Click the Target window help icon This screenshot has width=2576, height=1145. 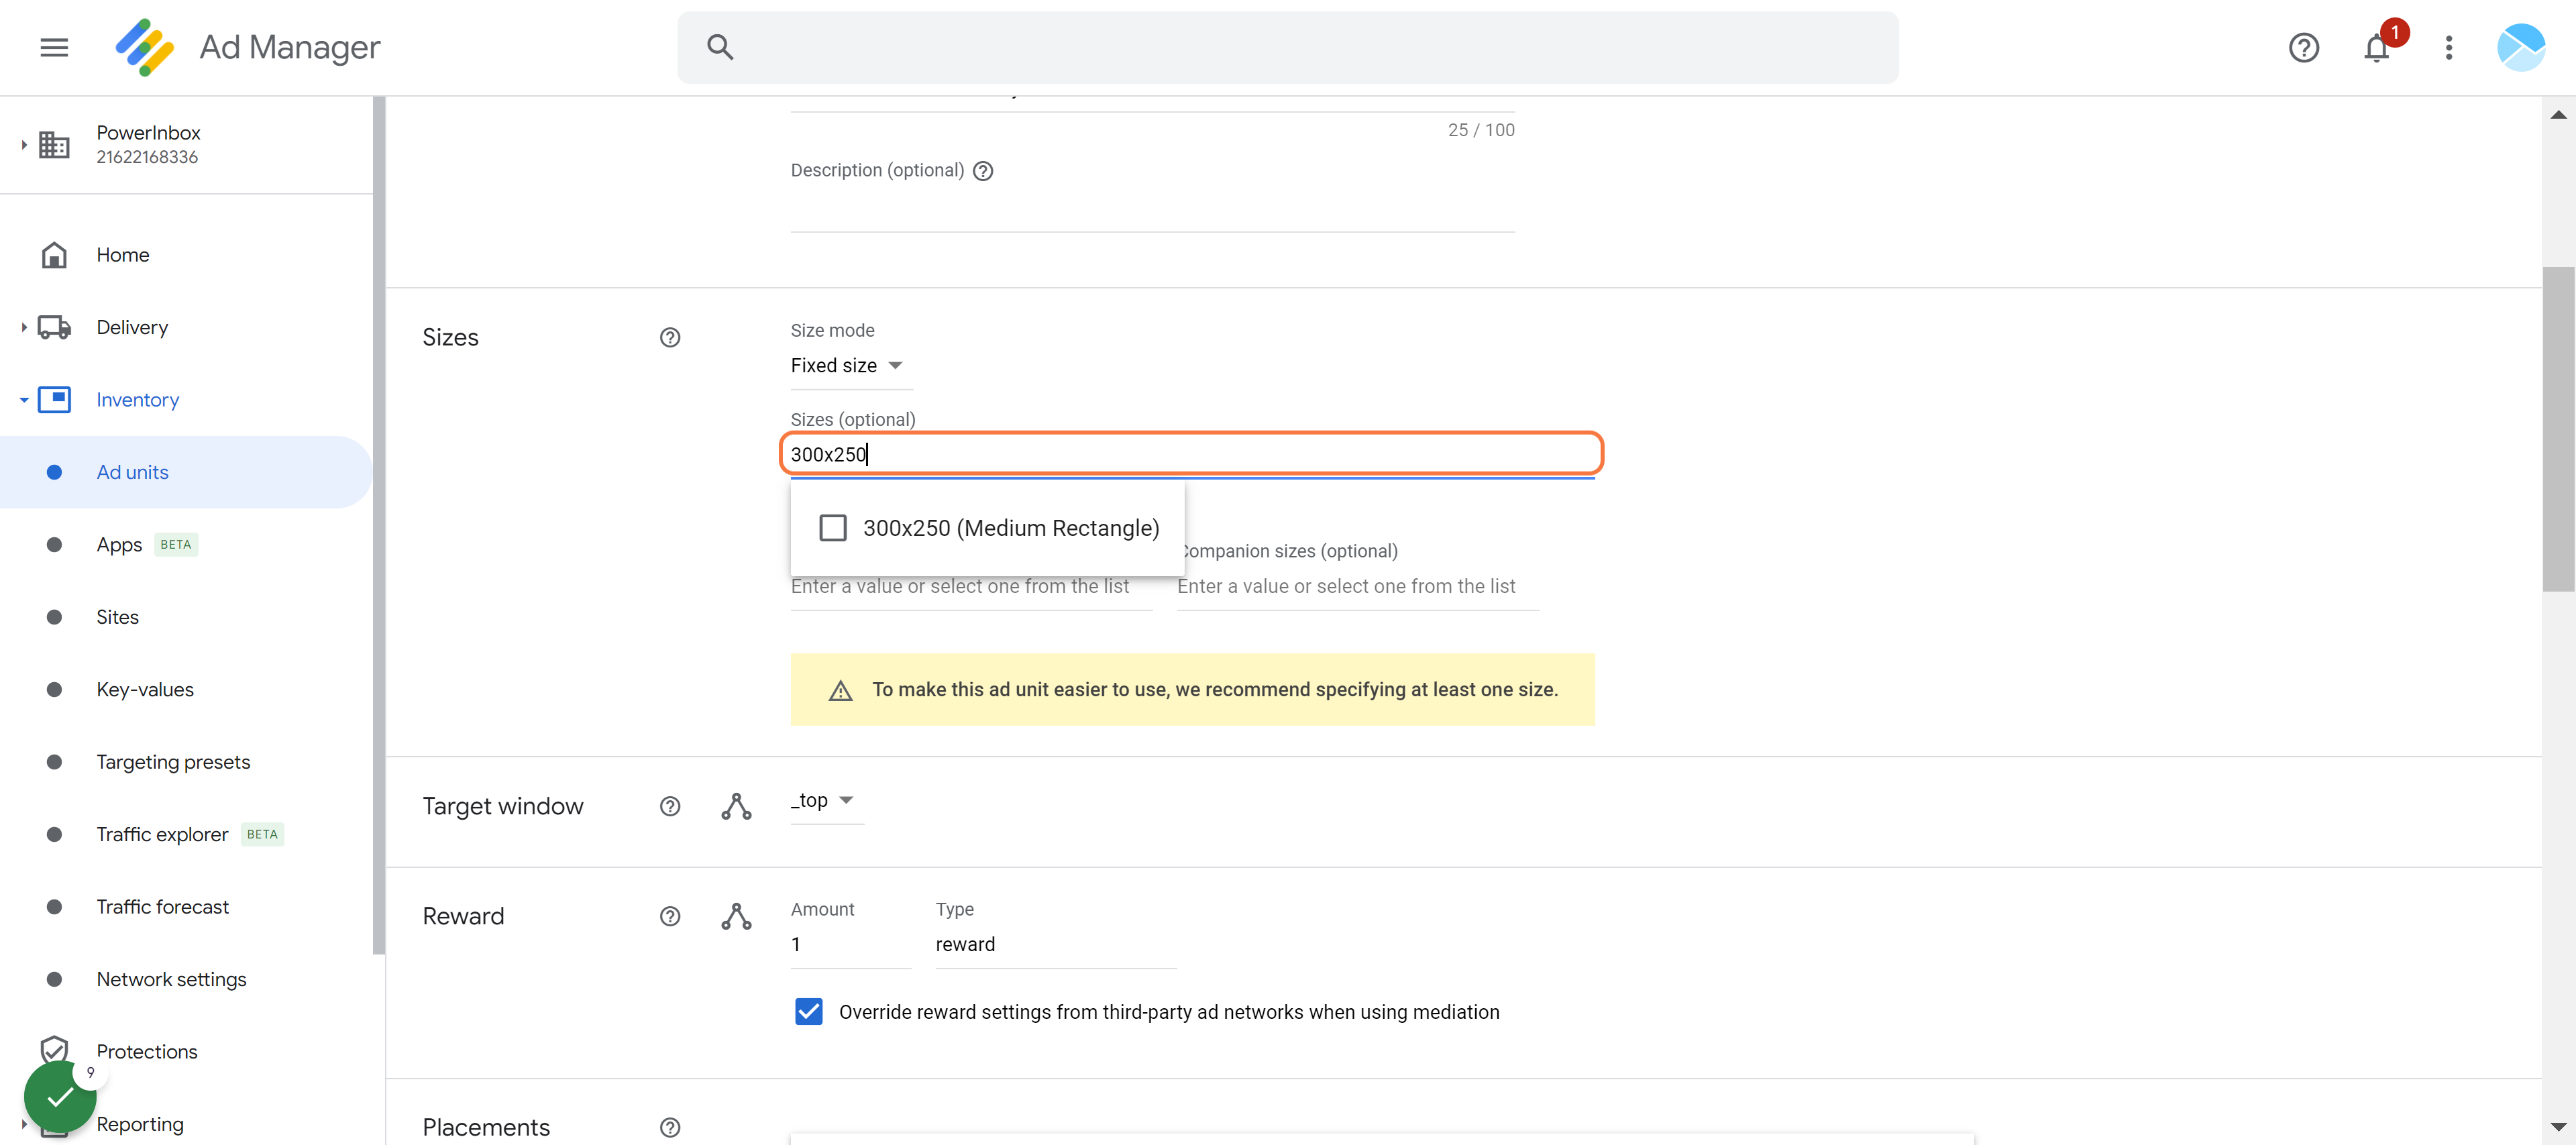(670, 806)
